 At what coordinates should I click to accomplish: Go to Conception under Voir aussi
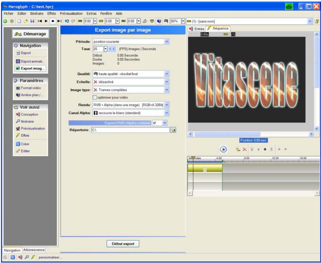[x=27, y=115]
